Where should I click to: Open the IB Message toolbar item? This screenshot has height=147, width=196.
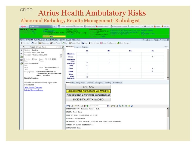44,43
